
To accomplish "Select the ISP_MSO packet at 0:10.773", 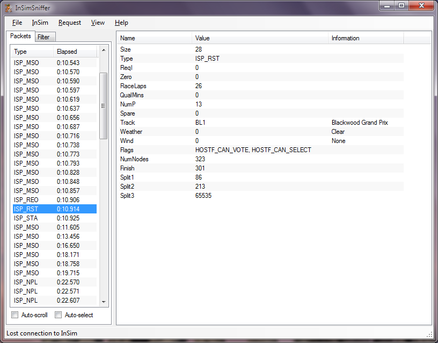I will click(x=55, y=154).
